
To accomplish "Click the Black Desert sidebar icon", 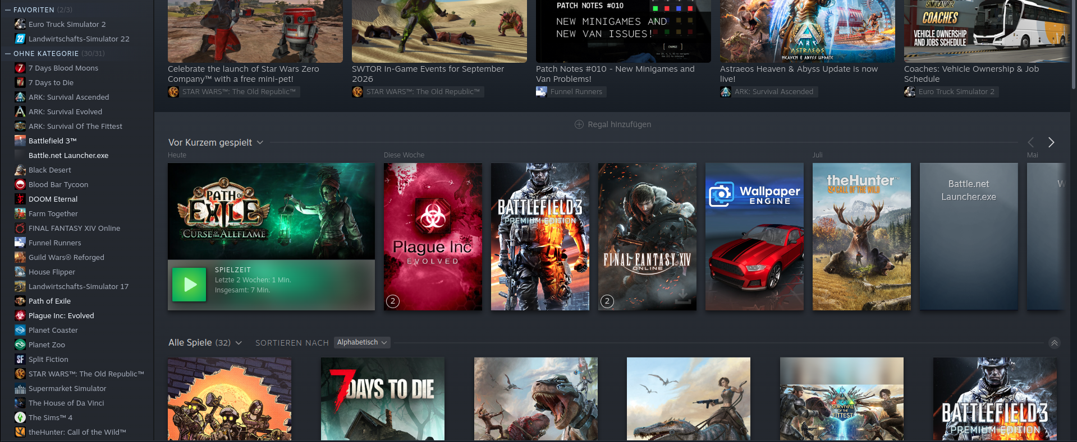I will tap(20, 170).
